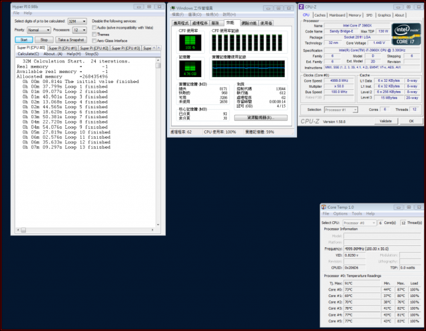Viewport: 426px width, 331px height.
Task: Click the CPU usage 100% gauge
Action: click(190, 43)
